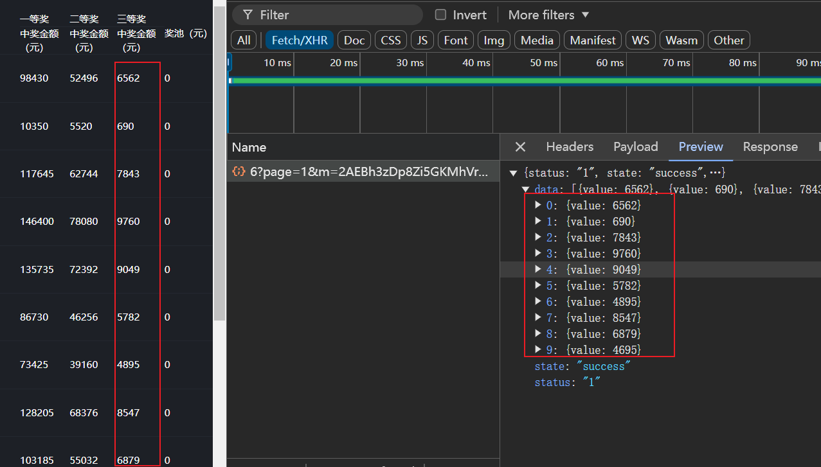821x467 pixels.
Task: Click the table cell 103185
Action: coord(37,461)
